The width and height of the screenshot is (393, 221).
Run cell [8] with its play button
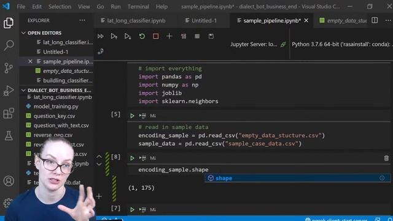(x=132, y=158)
